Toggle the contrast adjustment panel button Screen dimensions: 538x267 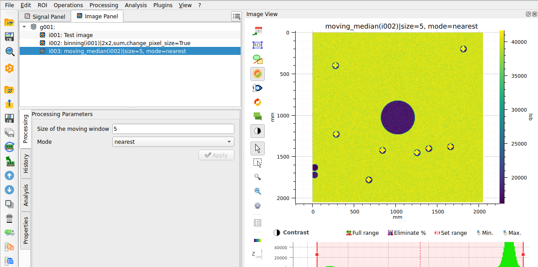[258, 131]
